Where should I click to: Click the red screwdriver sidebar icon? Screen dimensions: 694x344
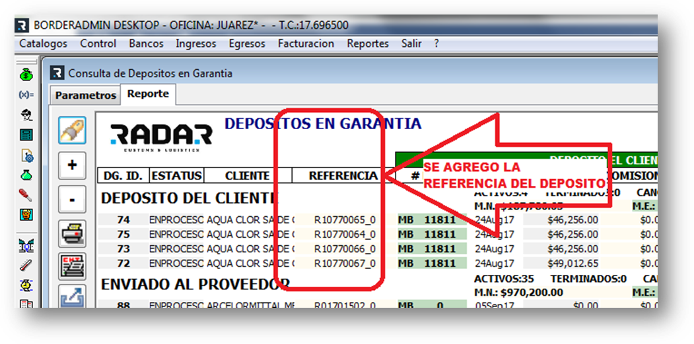(26, 195)
